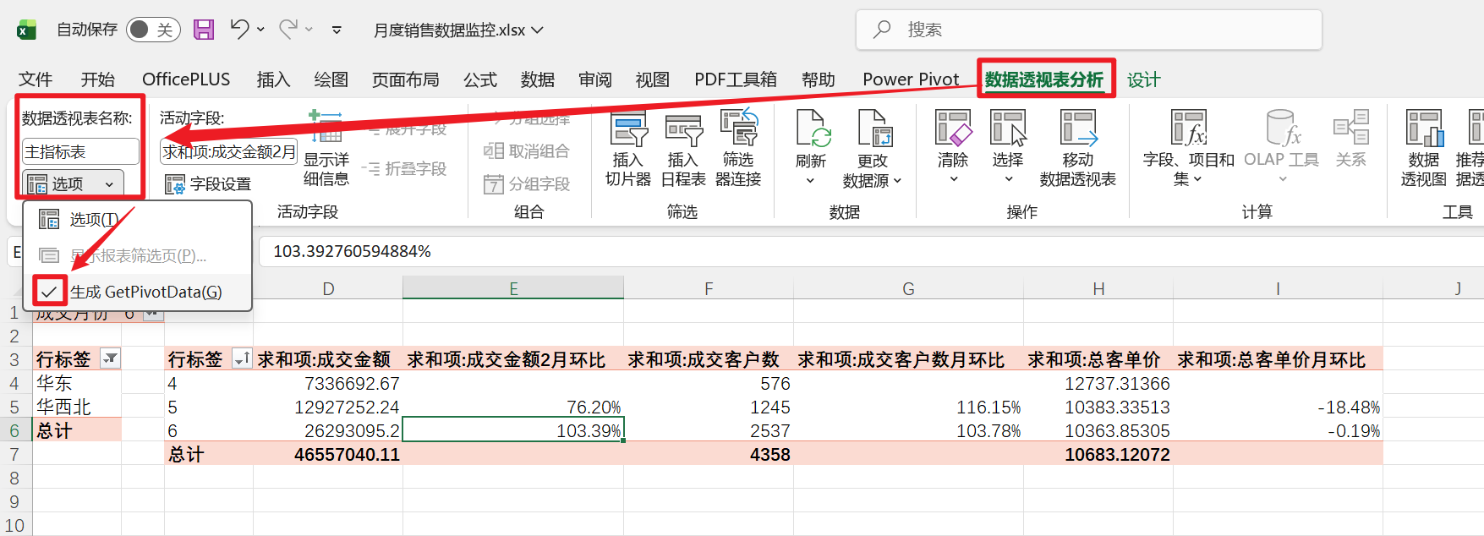Image resolution: width=1484 pixels, height=536 pixels.
Task: Expand the 刷新 dropdown arrow
Action: click(810, 180)
